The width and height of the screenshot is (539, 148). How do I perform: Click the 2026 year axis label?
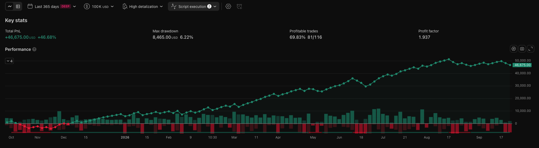coord(125,137)
